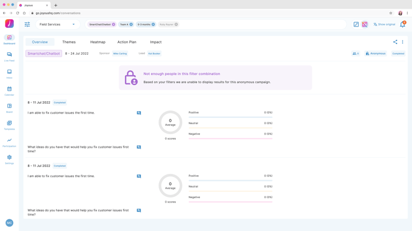
Task: Open Settings gear in the sidebar
Action: click(x=9, y=157)
